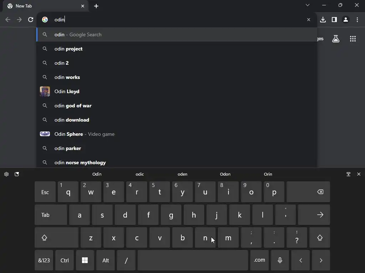Choose suggestion odin god of war

pyautogui.click(x=177, y=106)
